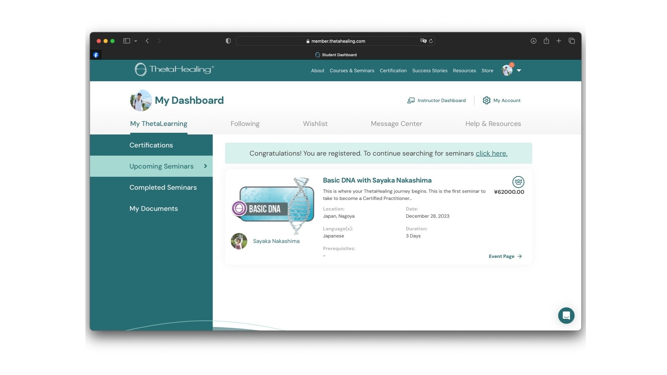Open Completed Seminars in sidebar

(x=151, y=187)
